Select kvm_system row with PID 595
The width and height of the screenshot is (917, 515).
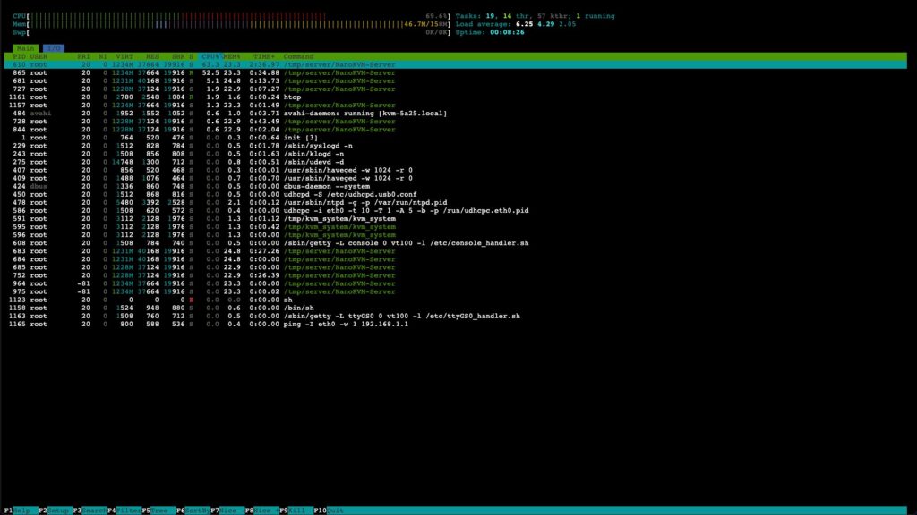456,227
